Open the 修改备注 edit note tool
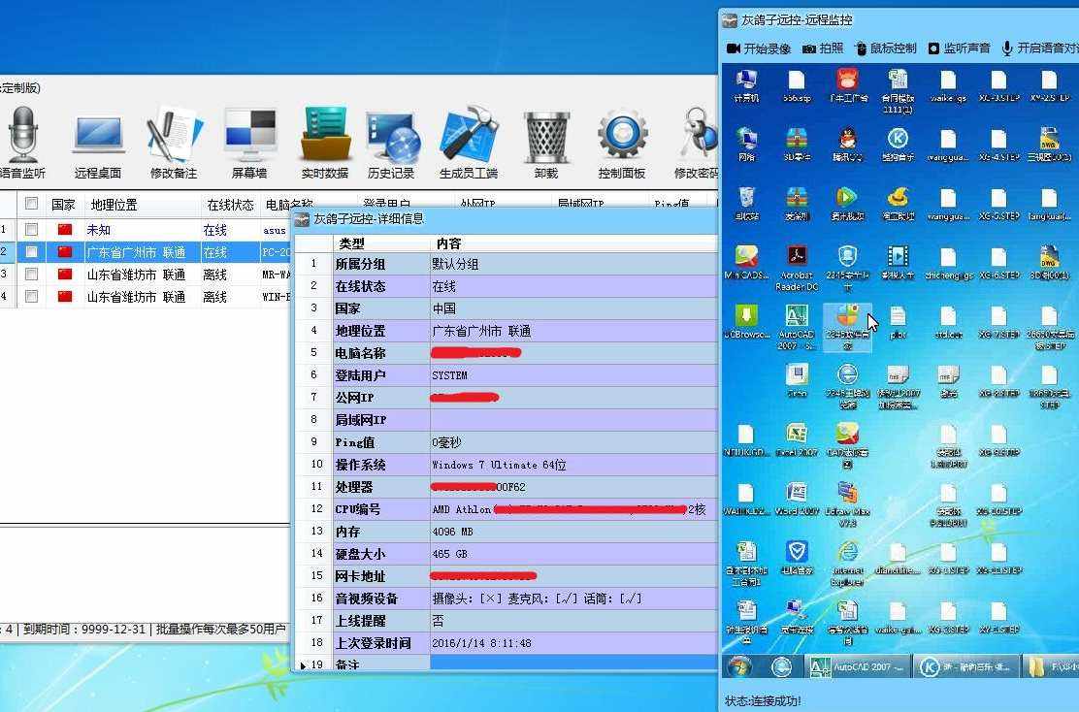 pyautogui.click(x=174, y=144)
